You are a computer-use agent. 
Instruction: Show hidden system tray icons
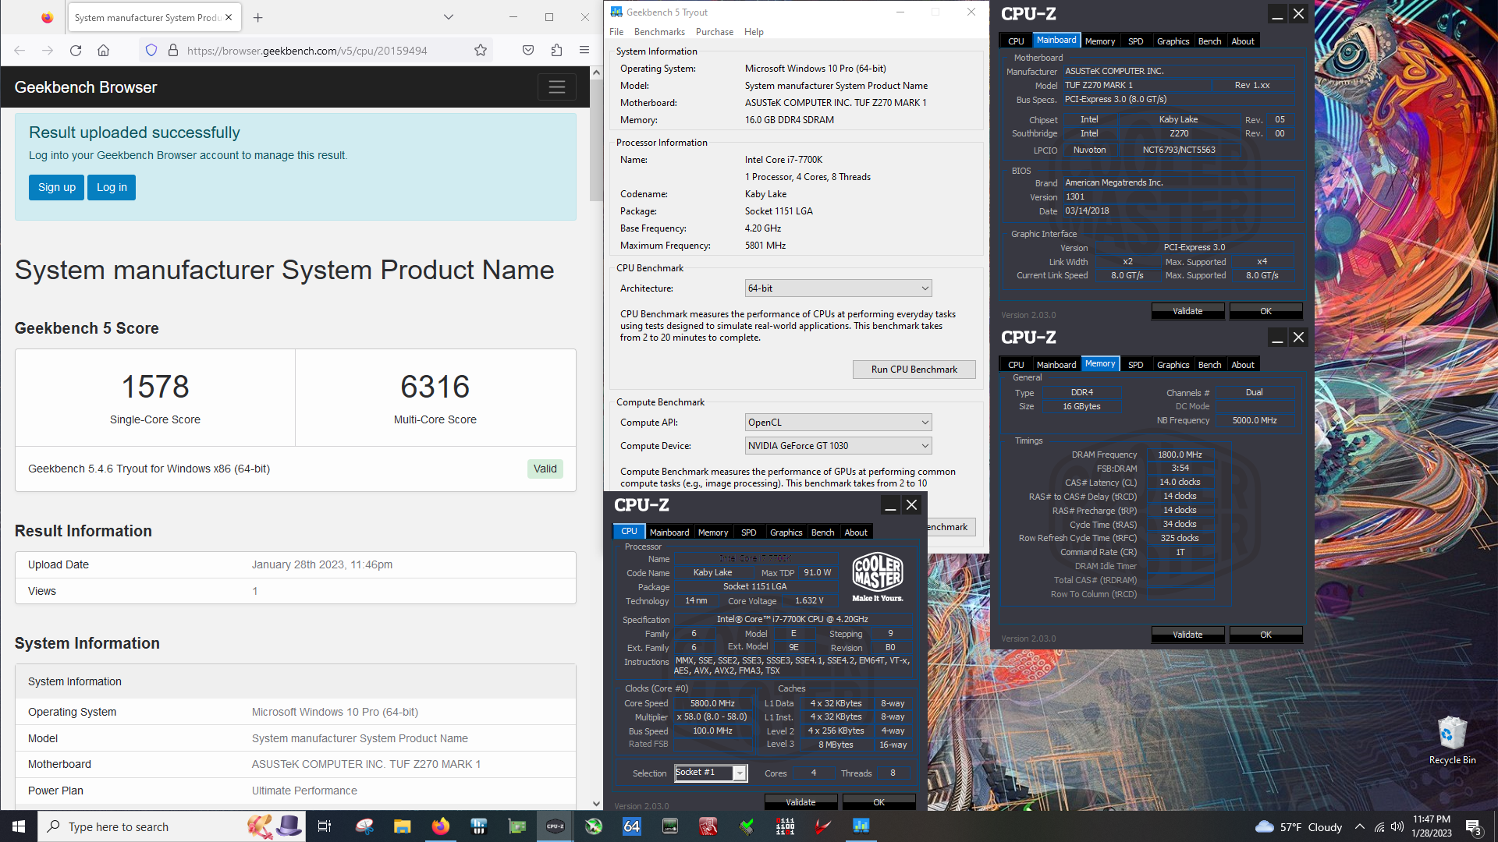[1360, 826]
